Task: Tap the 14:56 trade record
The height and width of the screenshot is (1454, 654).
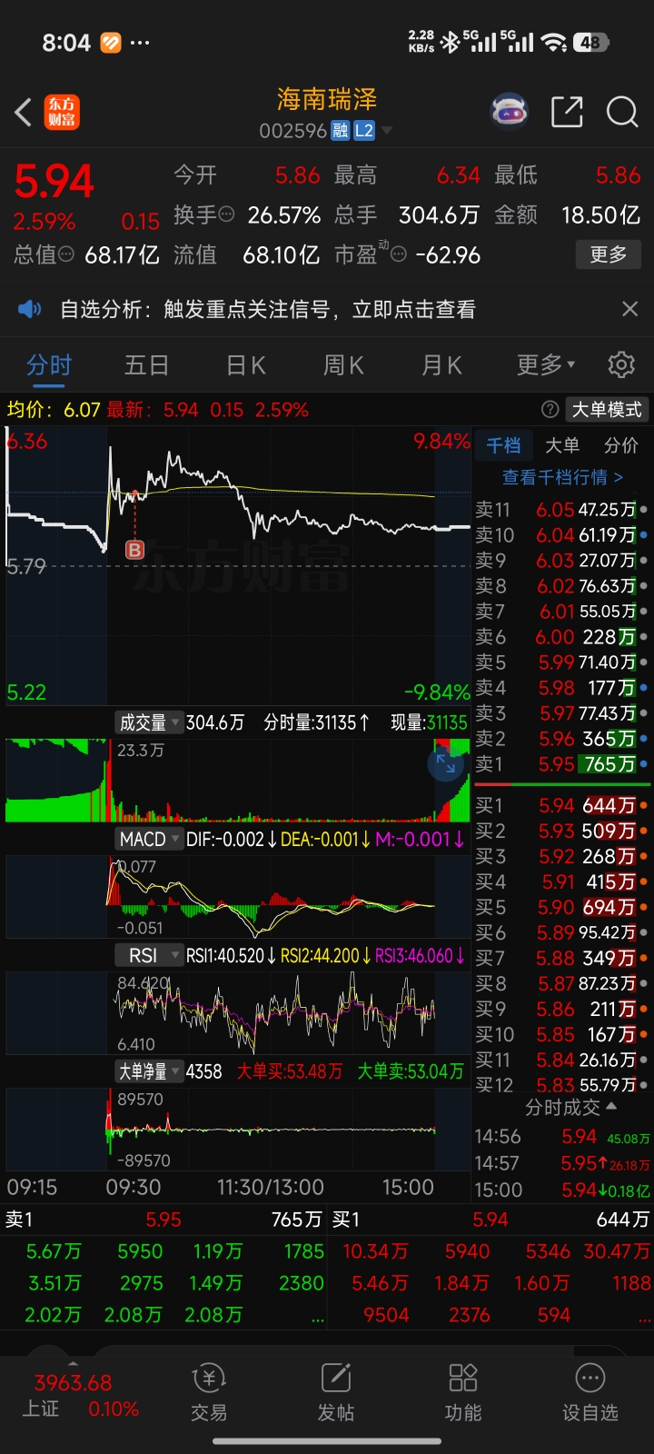Action: 562,1137
